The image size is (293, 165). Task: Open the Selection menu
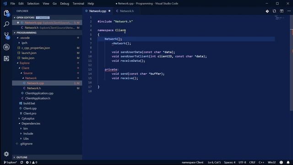33,4
